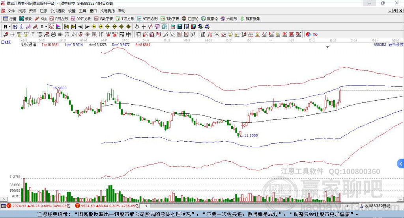Open the 帮助 menu

[x=122, y=11]
